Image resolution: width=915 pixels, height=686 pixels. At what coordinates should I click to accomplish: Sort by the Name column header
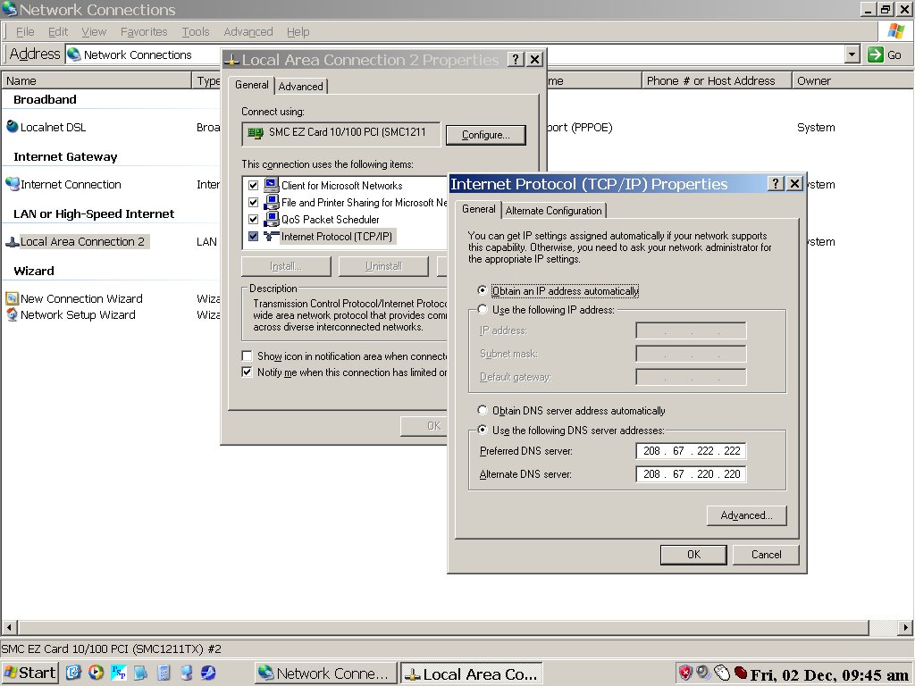pyautogui.click(x=97, y=80)
